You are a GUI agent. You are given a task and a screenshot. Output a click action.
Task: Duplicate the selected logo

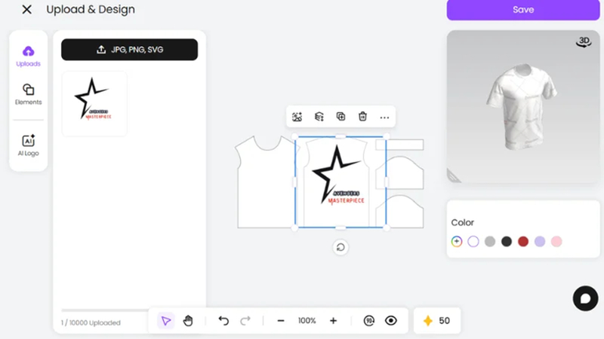341,117
